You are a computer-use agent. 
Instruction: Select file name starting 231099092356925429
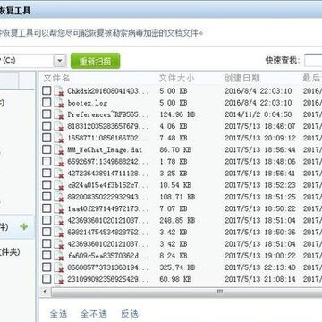[108, 279]
